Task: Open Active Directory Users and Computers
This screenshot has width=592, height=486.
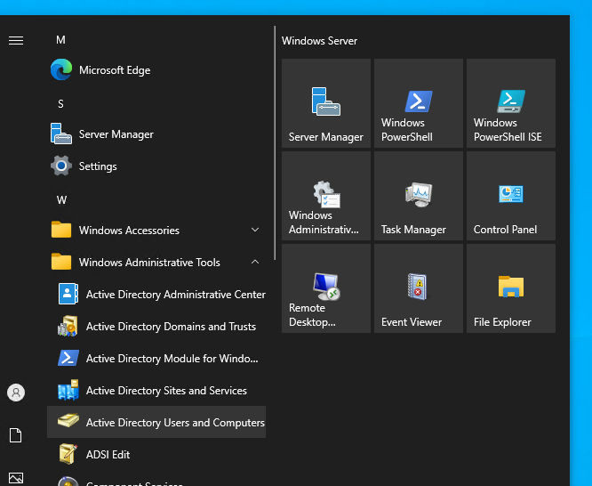Action: point(156,422)
